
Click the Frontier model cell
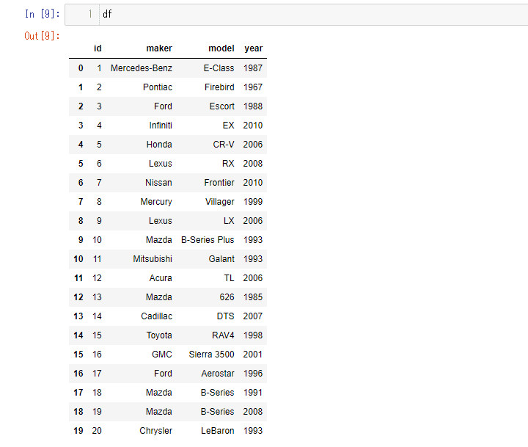pos(219,183)
